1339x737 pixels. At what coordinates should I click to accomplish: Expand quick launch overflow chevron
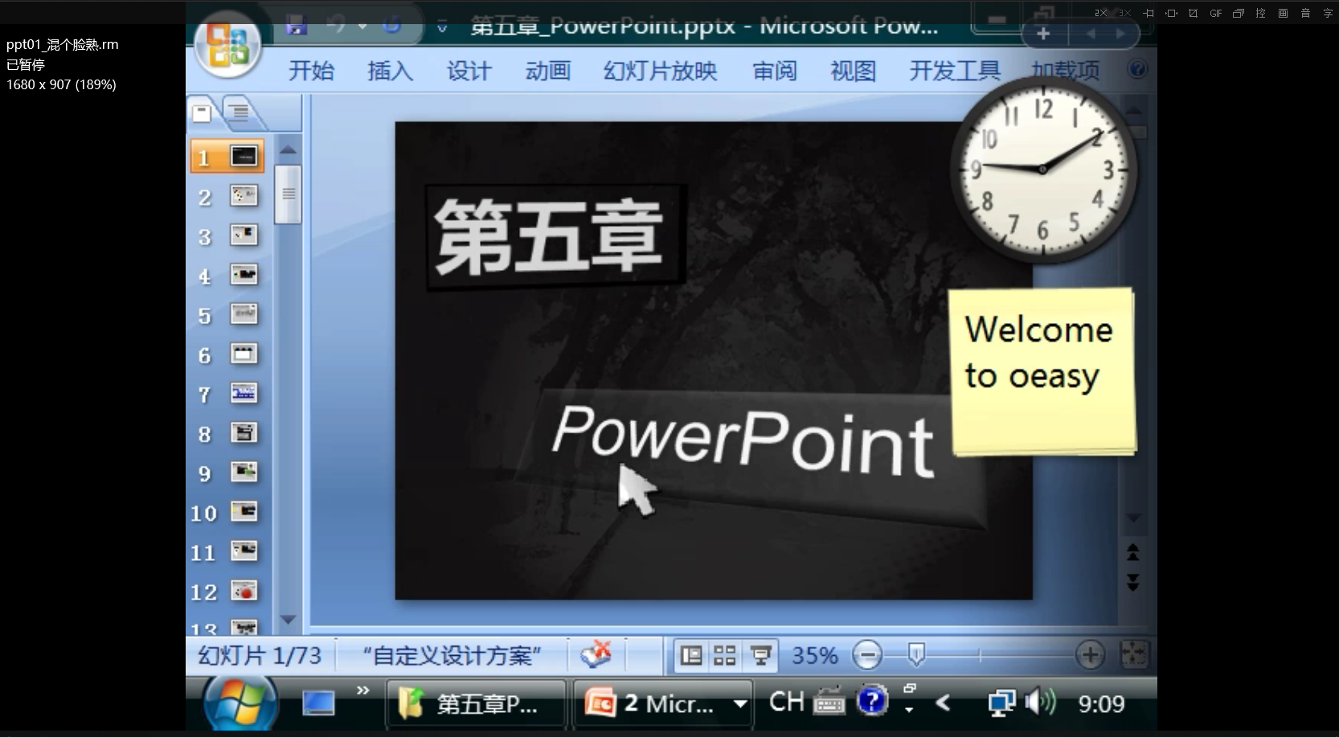362,690
